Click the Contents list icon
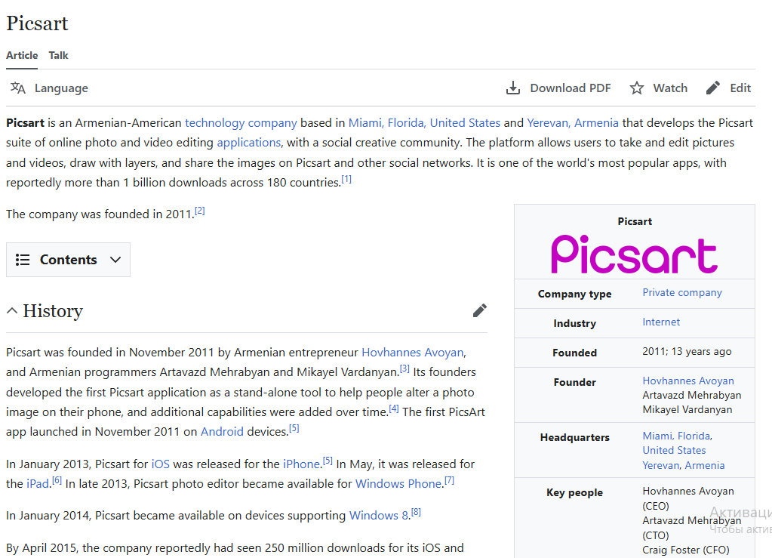772x558 pixels. pyautogui.click(x=23, y=260)
